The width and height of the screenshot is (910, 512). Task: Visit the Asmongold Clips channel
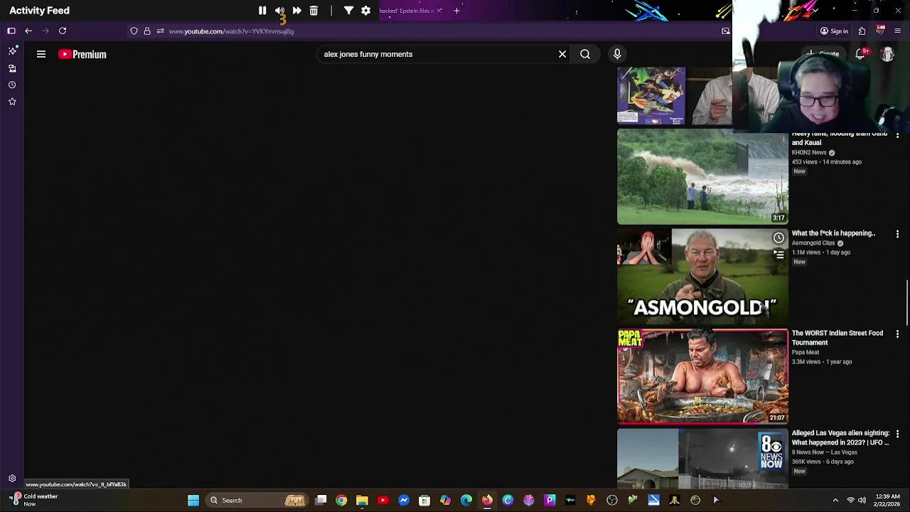click(x=813, y=243)
